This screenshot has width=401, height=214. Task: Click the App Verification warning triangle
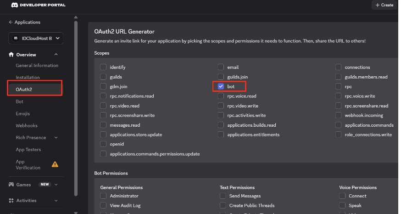[55, 164]
